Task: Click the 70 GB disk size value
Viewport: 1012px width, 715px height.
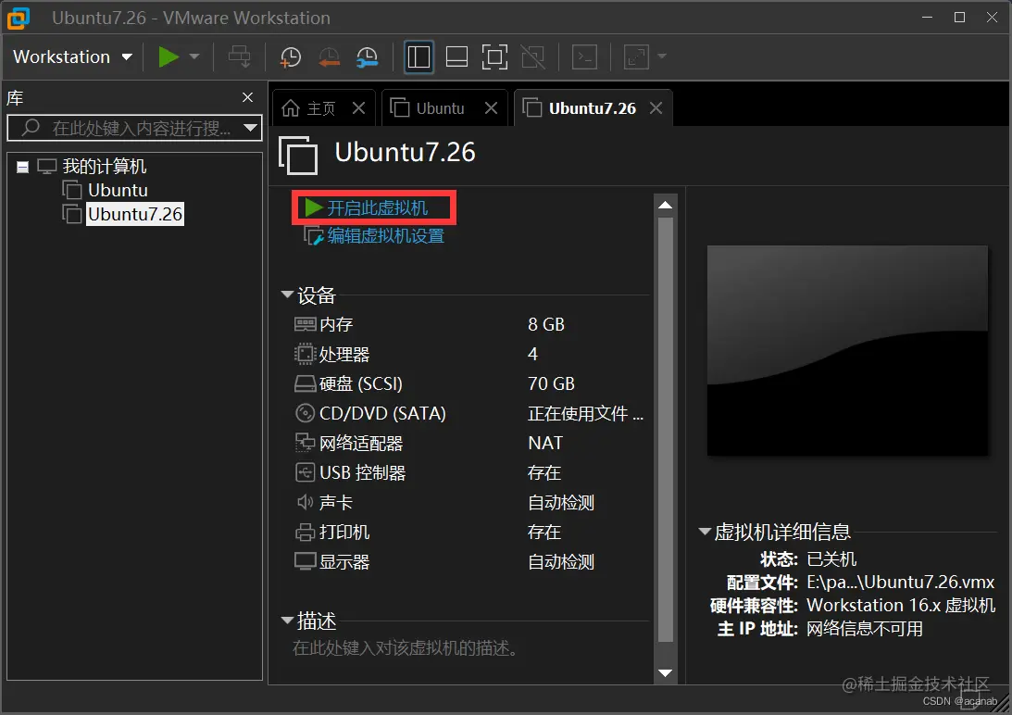Action: (551, 383)
